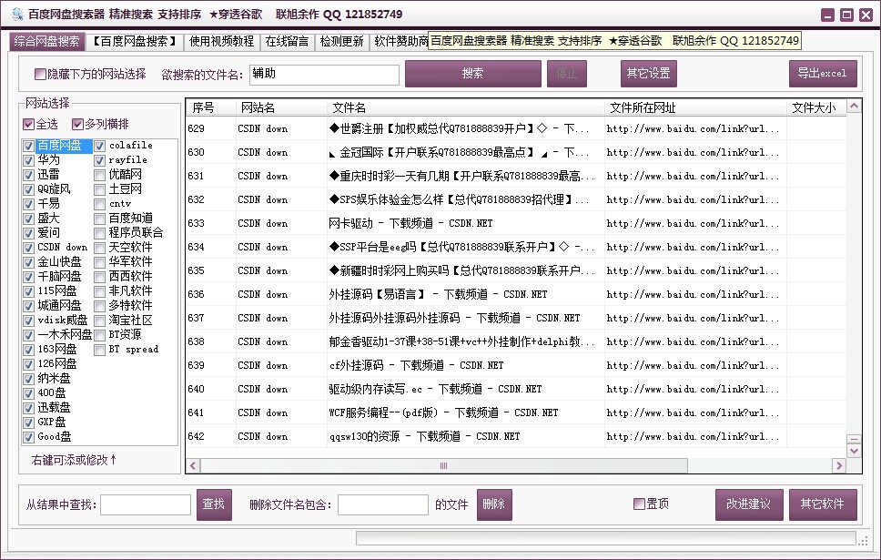The height and width of the screenshot is (560, 881).
Task: Click the 搜索 search button
Action: pos(472,74)
